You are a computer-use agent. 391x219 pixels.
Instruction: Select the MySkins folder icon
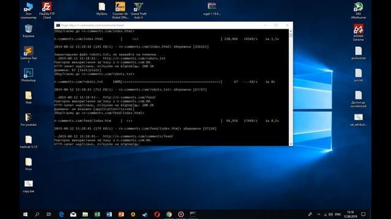tap(102, 9)
